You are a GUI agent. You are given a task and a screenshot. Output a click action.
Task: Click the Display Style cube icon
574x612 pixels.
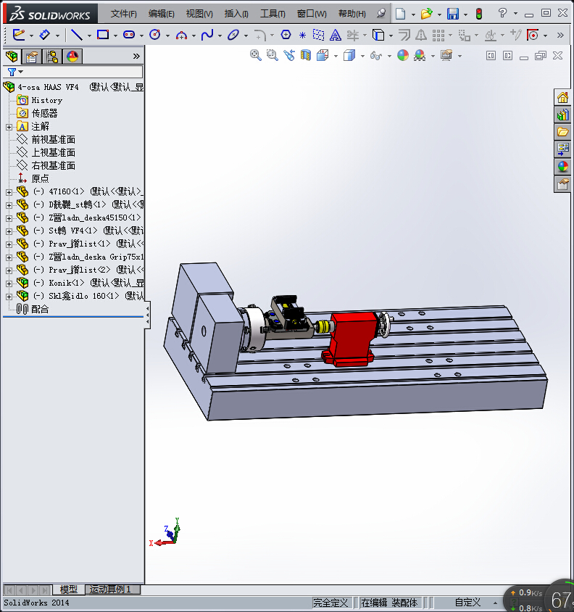click(x=349, y=55)
